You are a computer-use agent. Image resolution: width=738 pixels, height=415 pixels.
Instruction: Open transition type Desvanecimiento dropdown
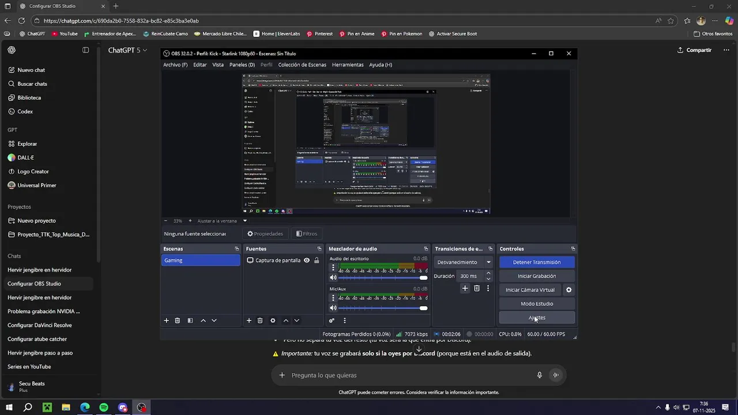click(x=464, y=262)
